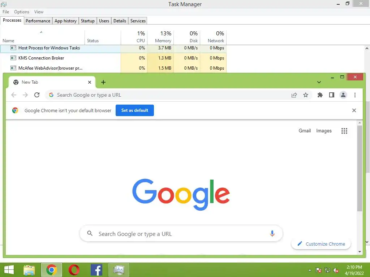Open File Explorer from the taskbar

[x=29, y=270]
